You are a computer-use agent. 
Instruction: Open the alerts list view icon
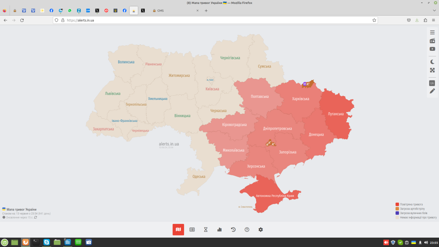coord(192,230)
